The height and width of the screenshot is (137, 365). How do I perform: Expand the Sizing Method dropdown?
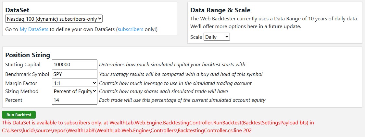75,91
